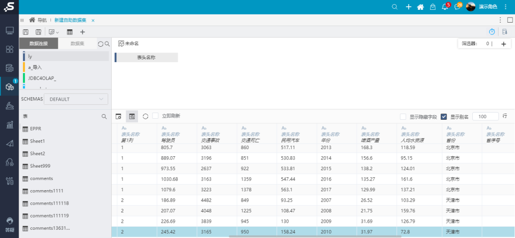Viewport: 515px width, 238px height.
Task: Open the SCHEMAS DEFAULT dropdown
Action: tap(76, 99)
